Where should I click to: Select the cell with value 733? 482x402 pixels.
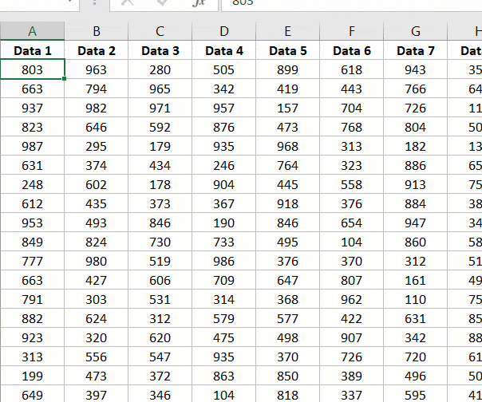tap(223, 242)
